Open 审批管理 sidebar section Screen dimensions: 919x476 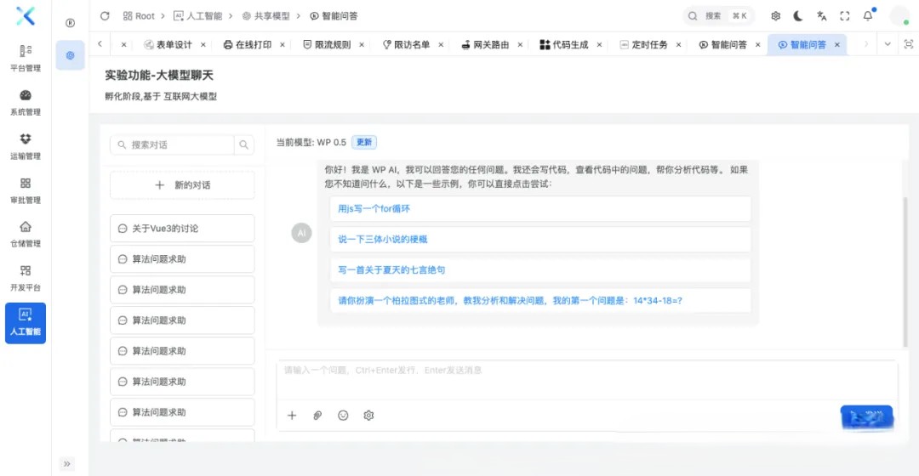click(26, 190)
